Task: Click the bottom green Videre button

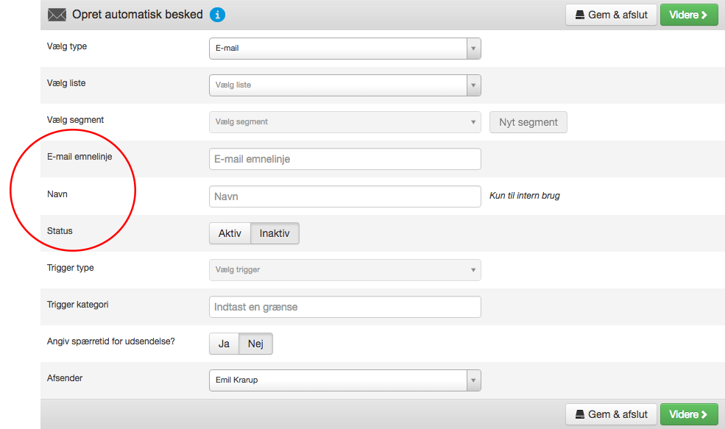Action: coord(688,414)
